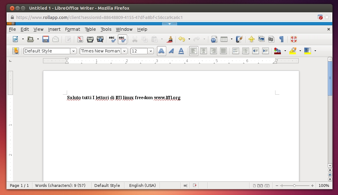Center text horizontally
This screenshot has height=195, width=338.
[x=204, y=51]
